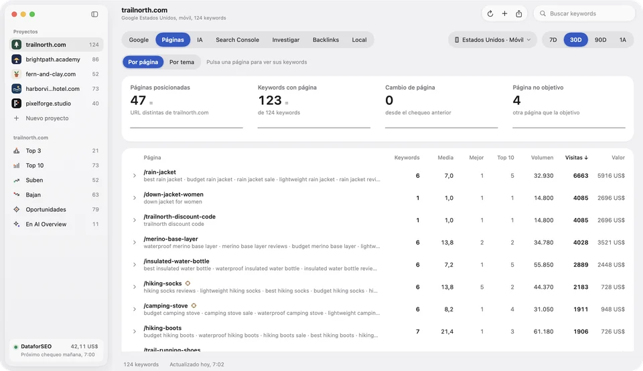Click the Top 10 bar chart icon

pyautogui.click(x=16, y=165)
